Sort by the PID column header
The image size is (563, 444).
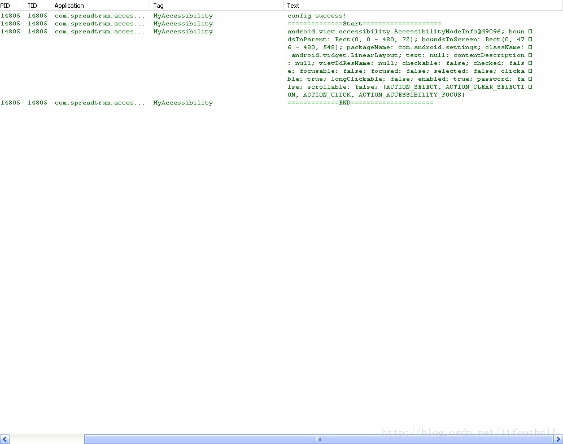click(12, 6)
